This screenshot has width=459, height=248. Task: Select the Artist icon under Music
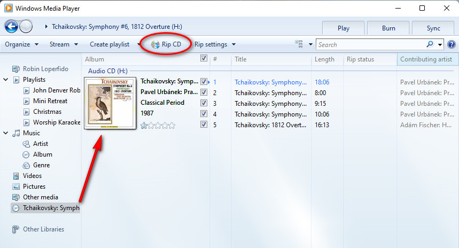27,144
